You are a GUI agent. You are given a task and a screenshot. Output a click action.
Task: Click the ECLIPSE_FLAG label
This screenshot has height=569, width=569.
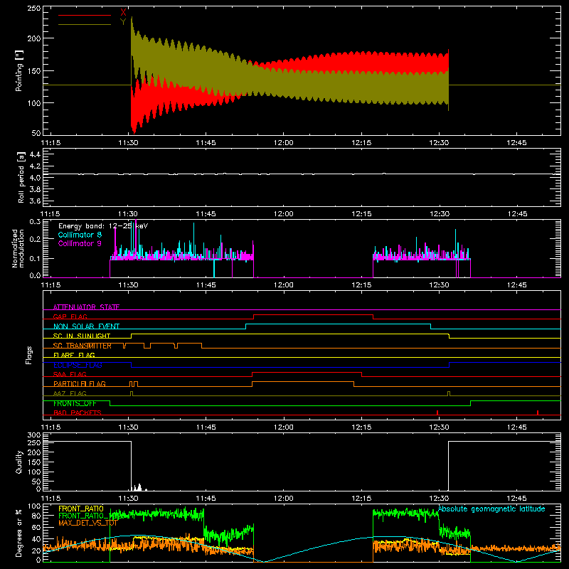coord(78,365)
